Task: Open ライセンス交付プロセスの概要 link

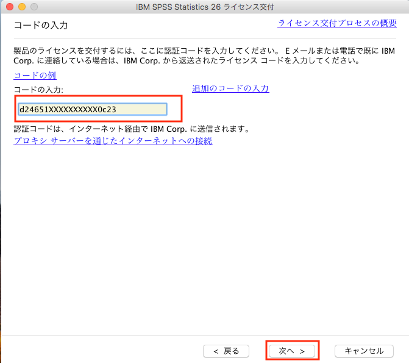Action: coord(336,23)
